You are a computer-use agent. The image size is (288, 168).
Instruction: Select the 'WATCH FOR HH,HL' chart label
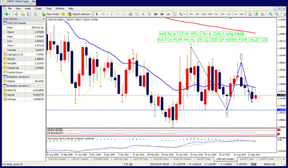point(212,40)
